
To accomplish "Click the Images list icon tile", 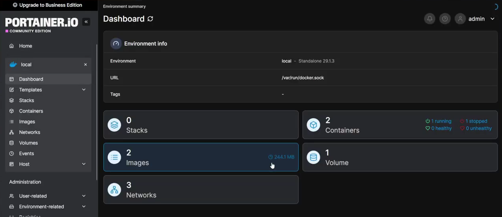I will (114, 158).
